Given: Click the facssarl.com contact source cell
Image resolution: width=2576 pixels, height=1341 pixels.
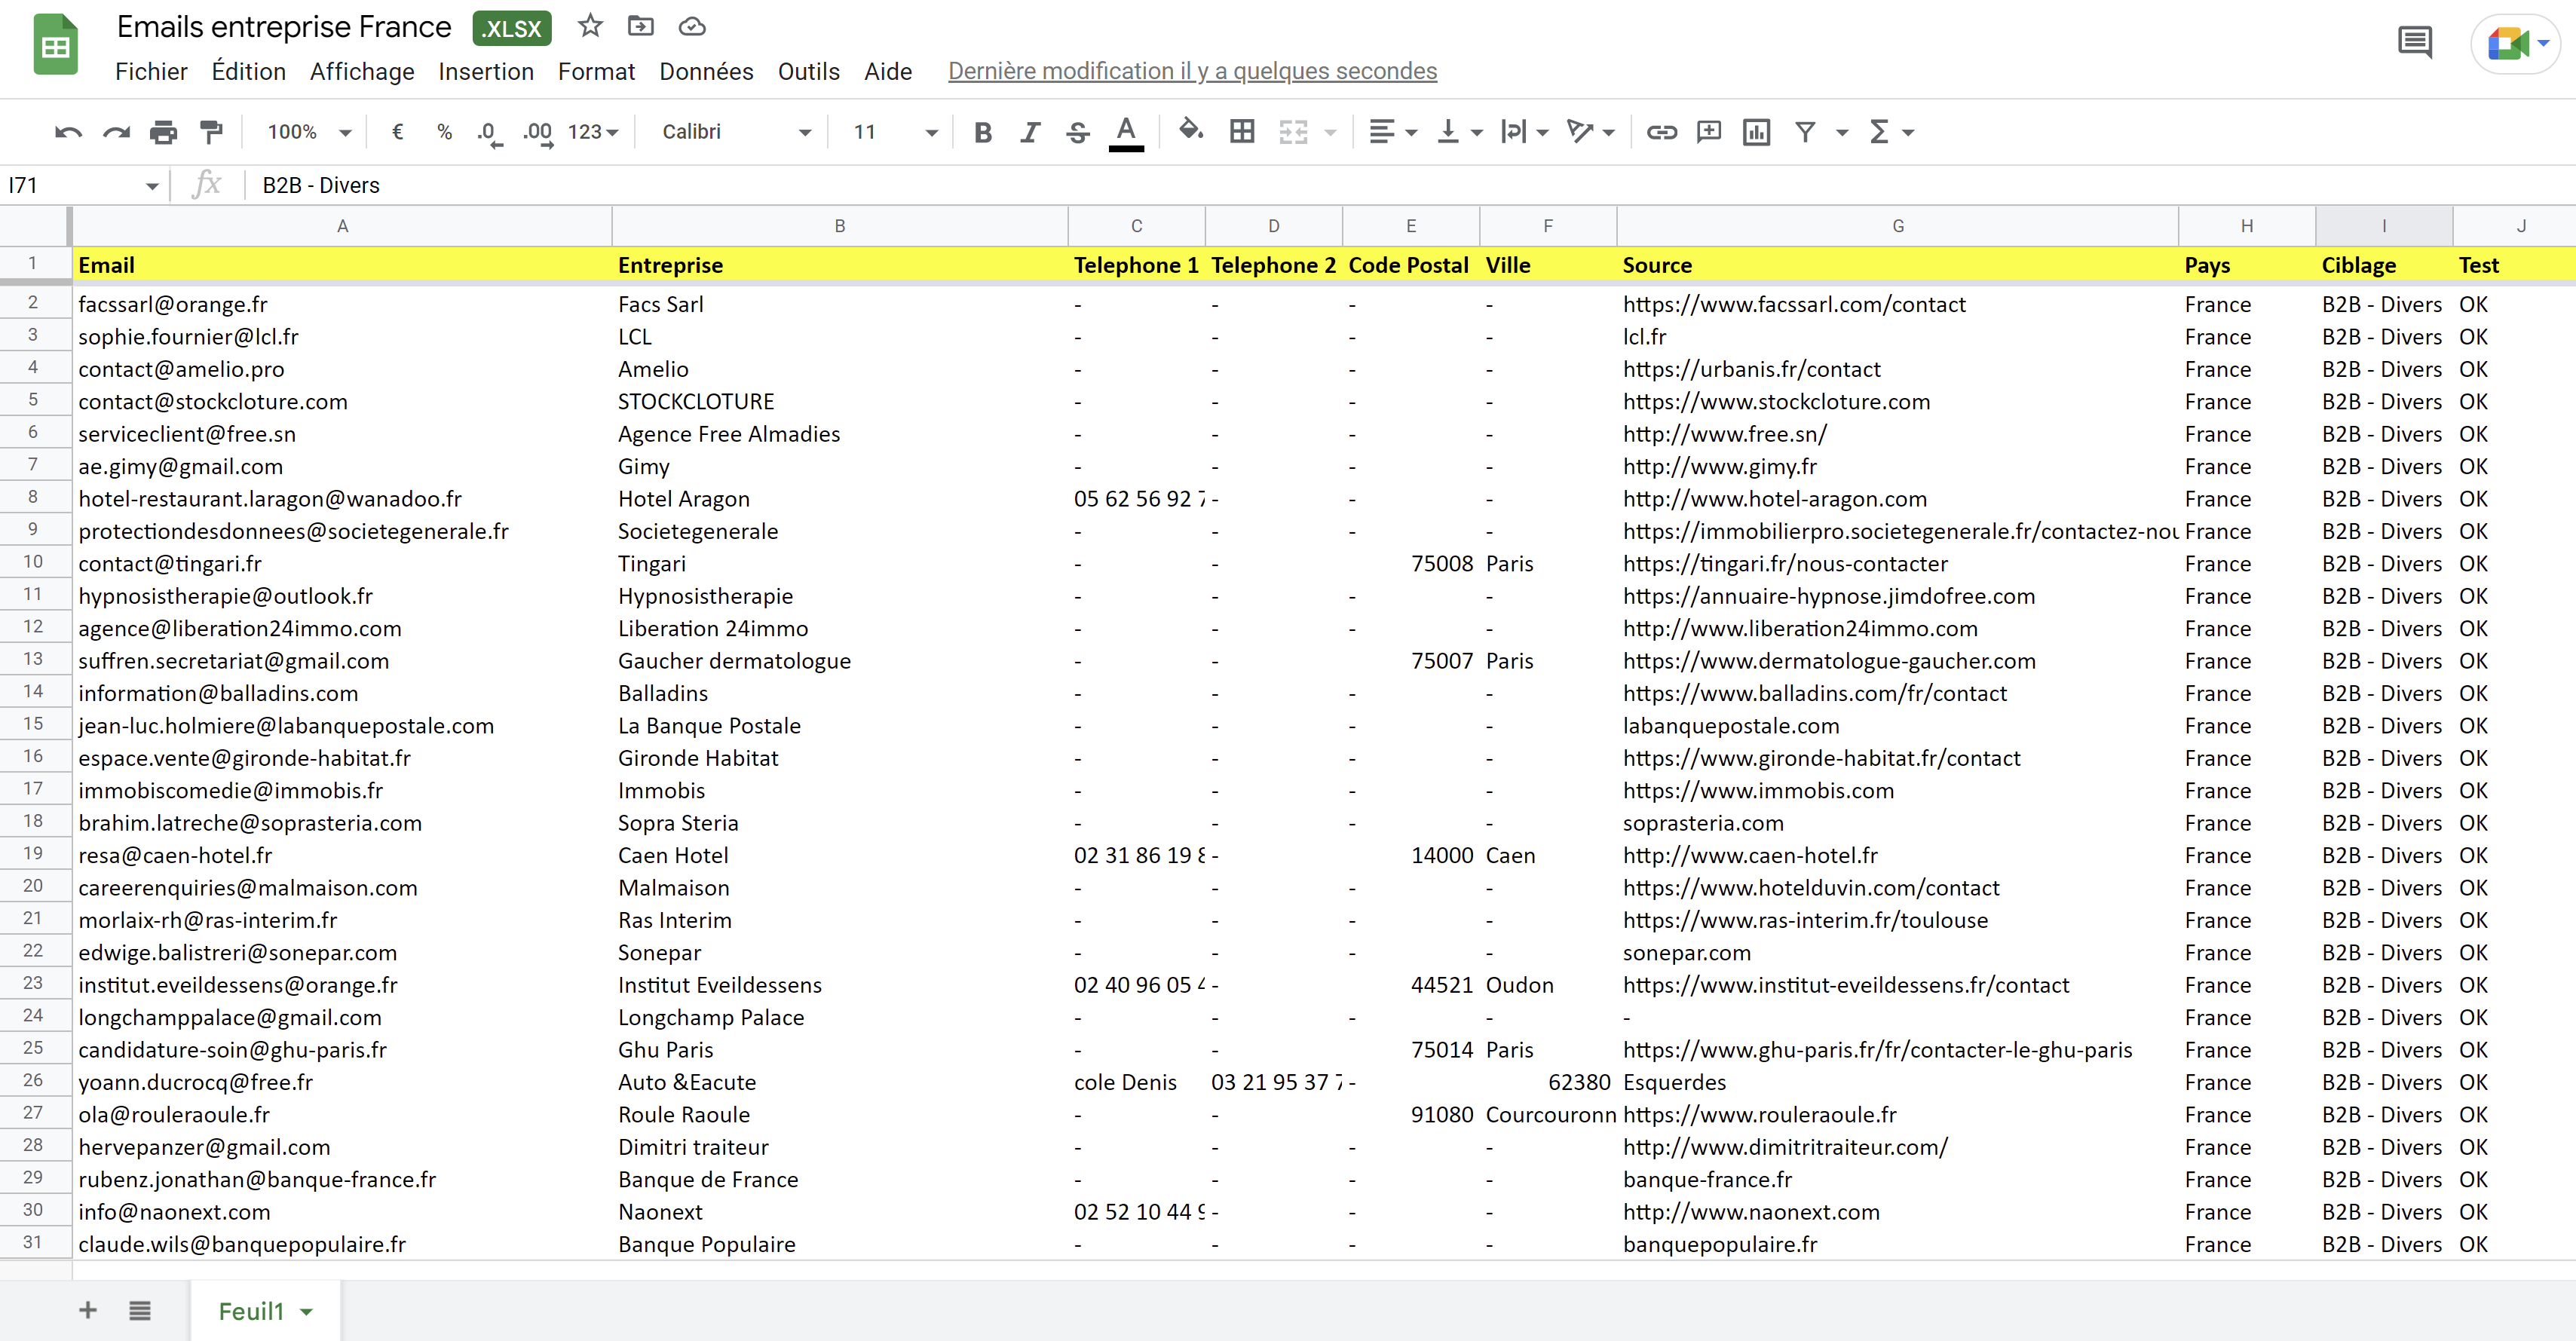Looking at the screenshot, I should [x=1897, y=304].
